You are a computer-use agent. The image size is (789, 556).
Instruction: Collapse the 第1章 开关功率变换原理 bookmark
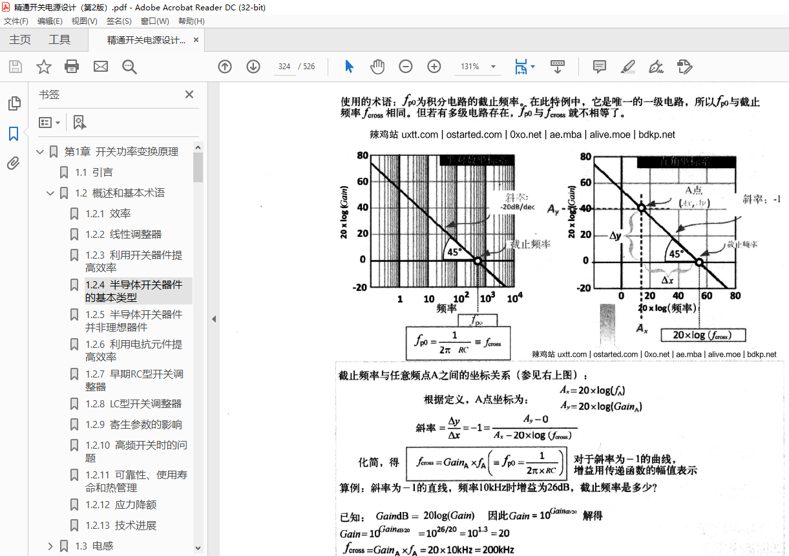point(40,152)
